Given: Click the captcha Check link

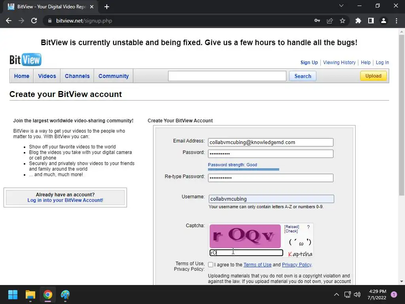Looking at the screenshot, I should coord(291,231).
